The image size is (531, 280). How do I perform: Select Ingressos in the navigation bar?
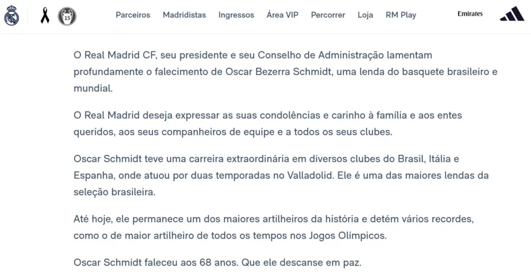click(236, 15)
